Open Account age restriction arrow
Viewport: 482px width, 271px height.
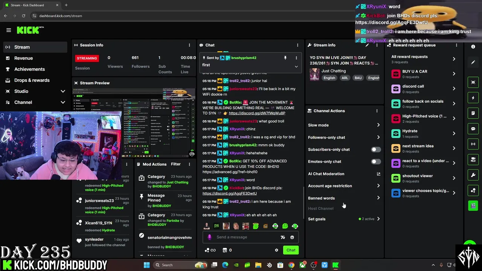point(378,186)
